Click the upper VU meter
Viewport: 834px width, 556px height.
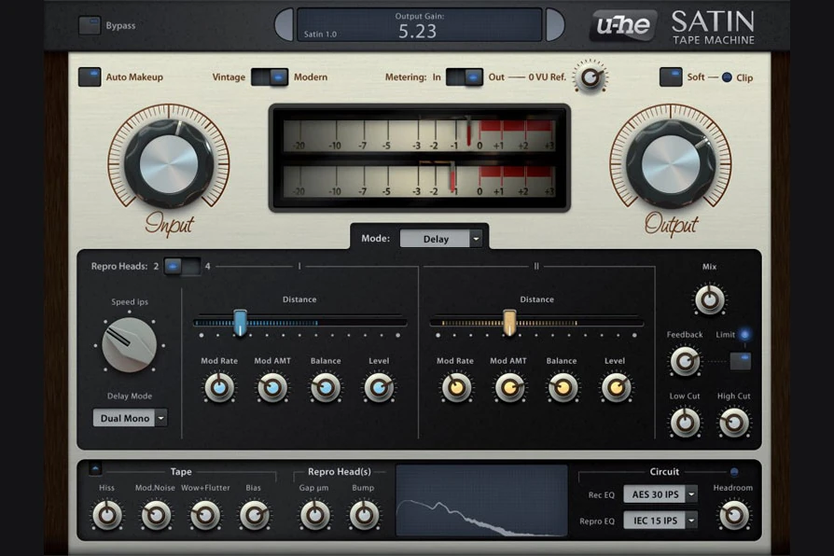(419, 135)
